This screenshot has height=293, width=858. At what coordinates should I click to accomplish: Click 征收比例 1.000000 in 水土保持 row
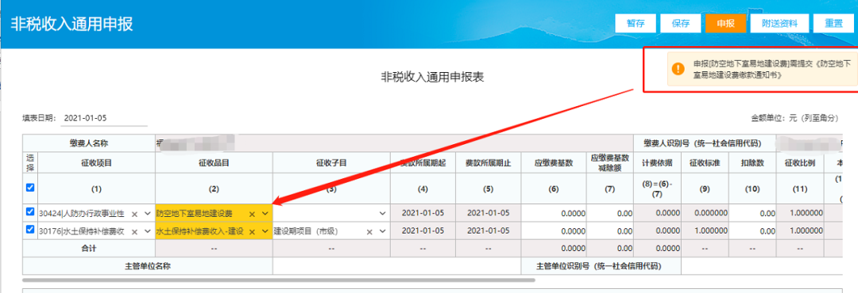tap(800, 231)
